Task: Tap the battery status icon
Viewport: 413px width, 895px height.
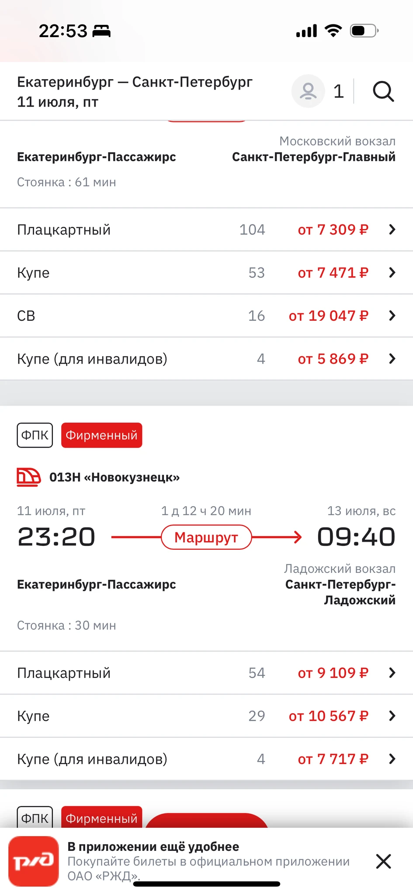Action: [364, 31]
